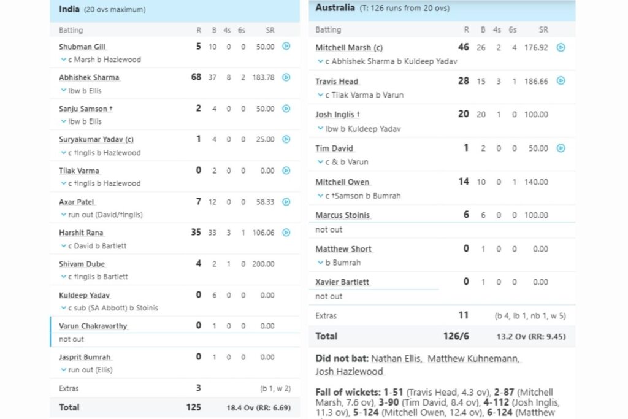Expand Jasprit Bumrah's run out chevron

(64, 370)
